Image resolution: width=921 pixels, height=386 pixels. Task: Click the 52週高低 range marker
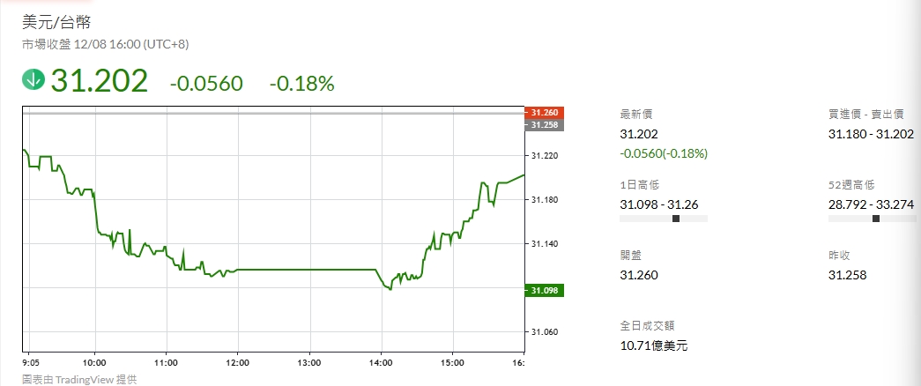875,219
